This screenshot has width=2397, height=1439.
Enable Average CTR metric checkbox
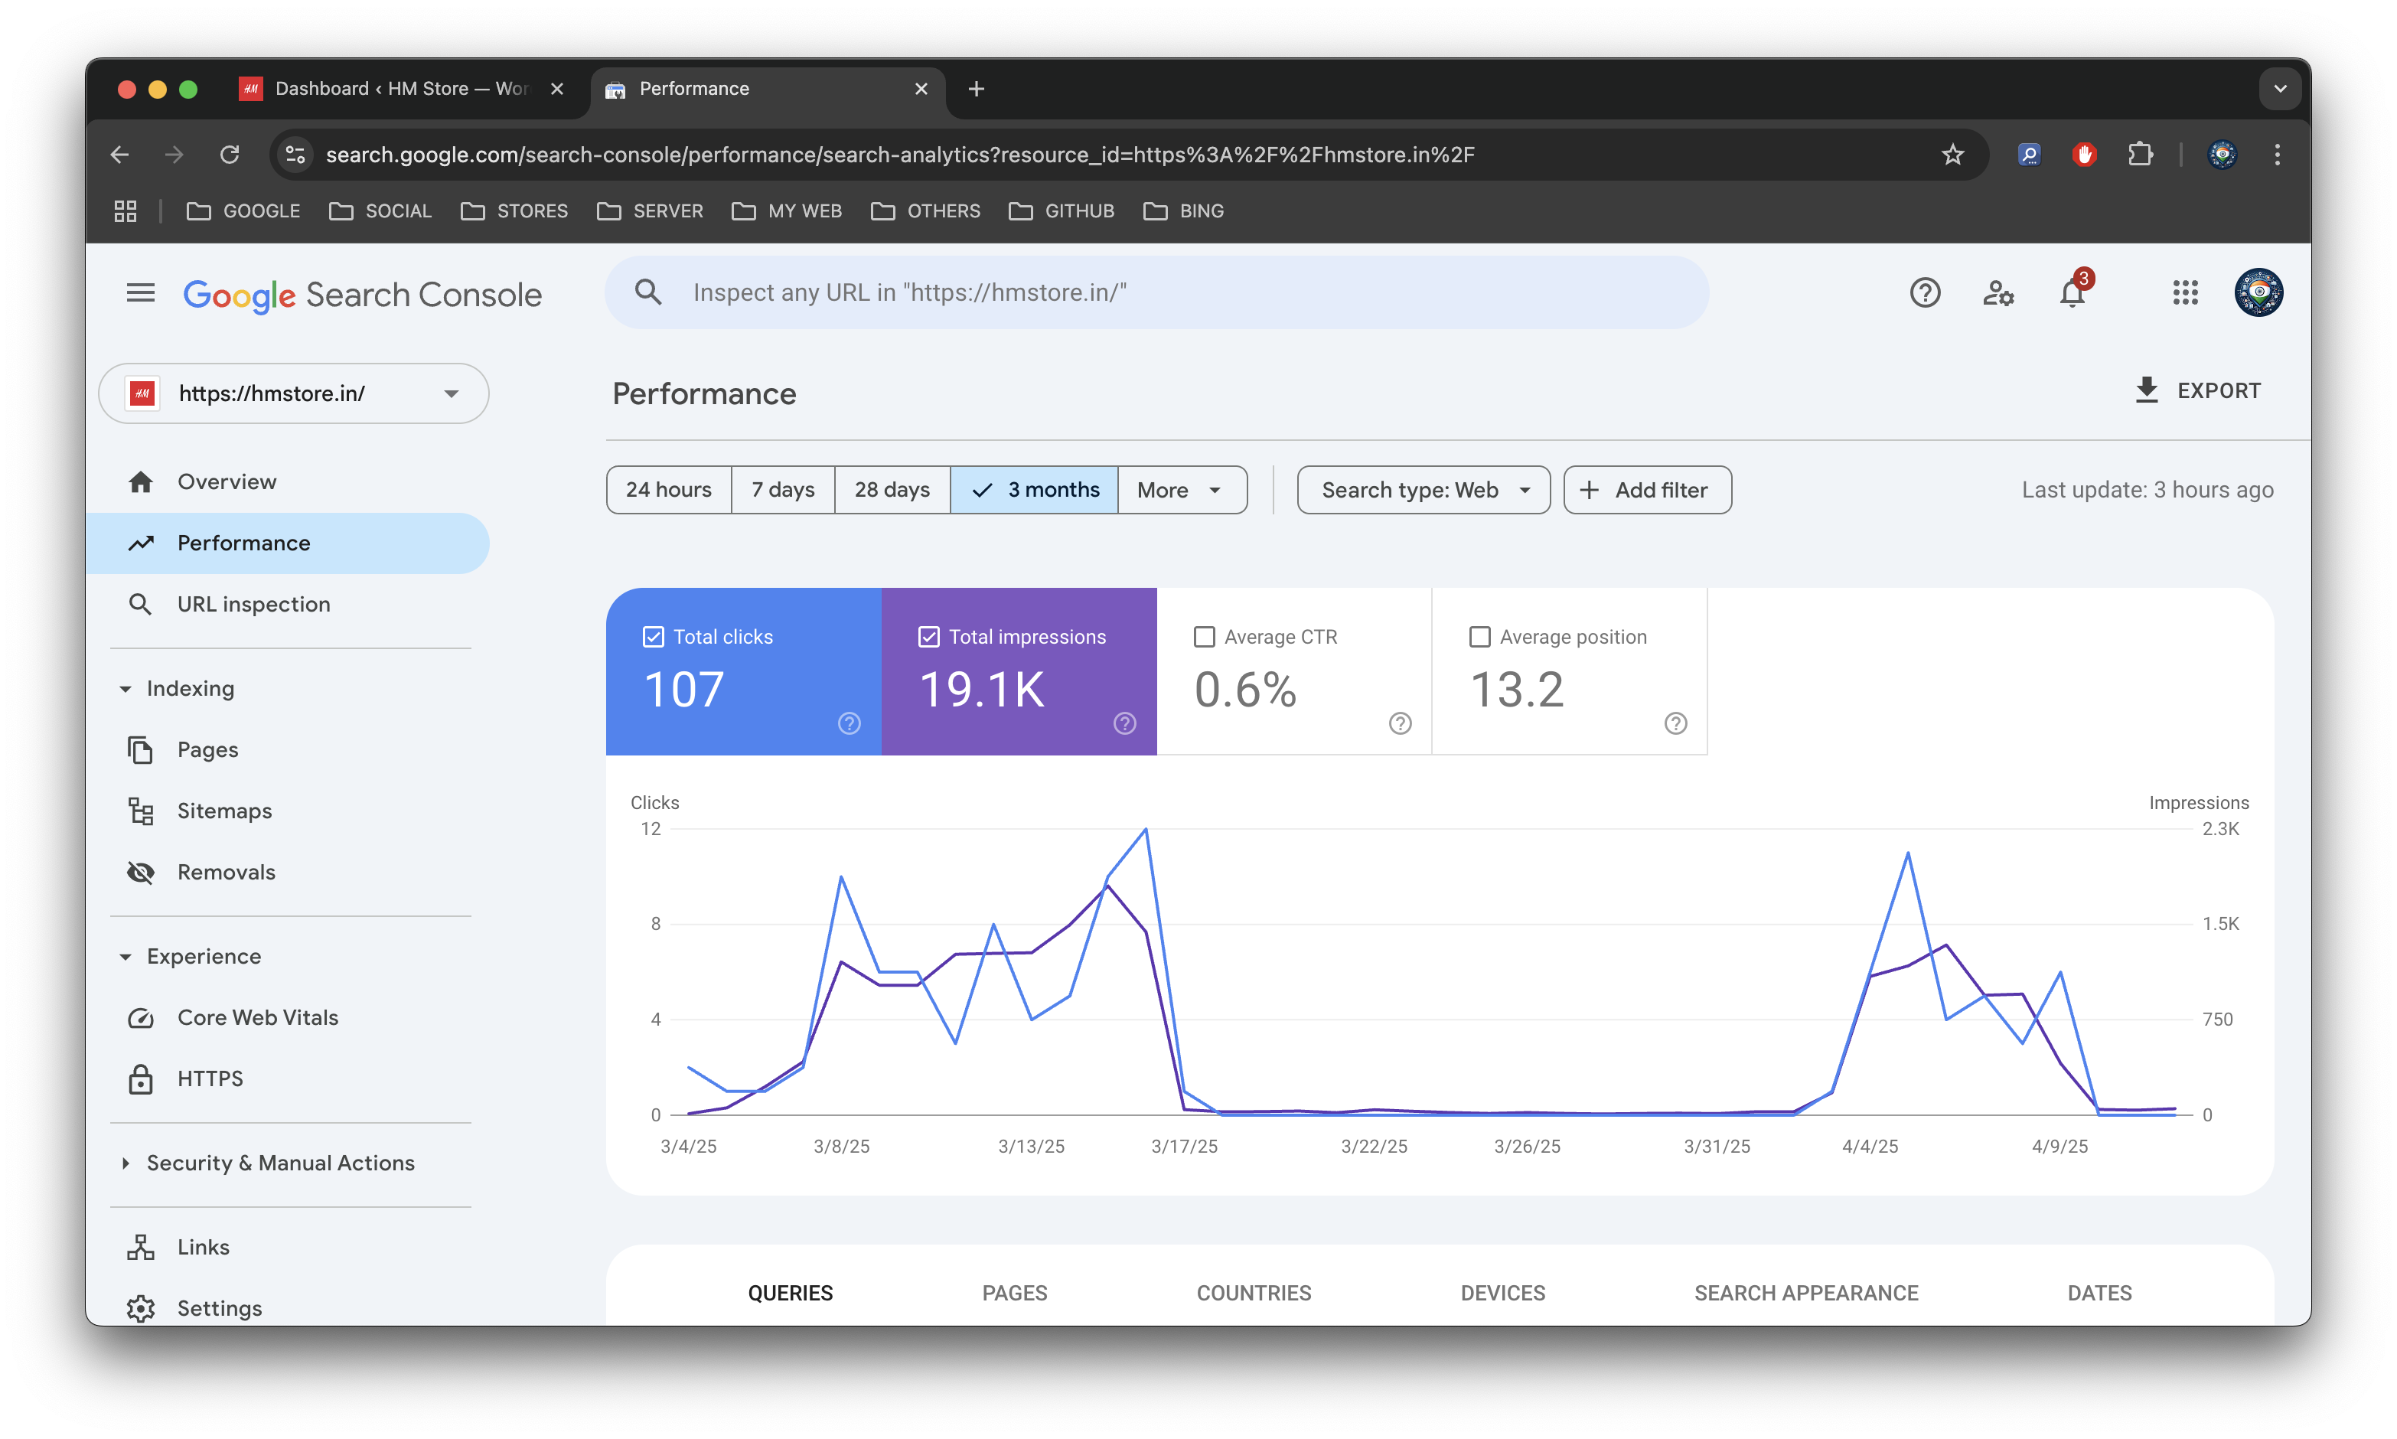[x=1204, y=637]
